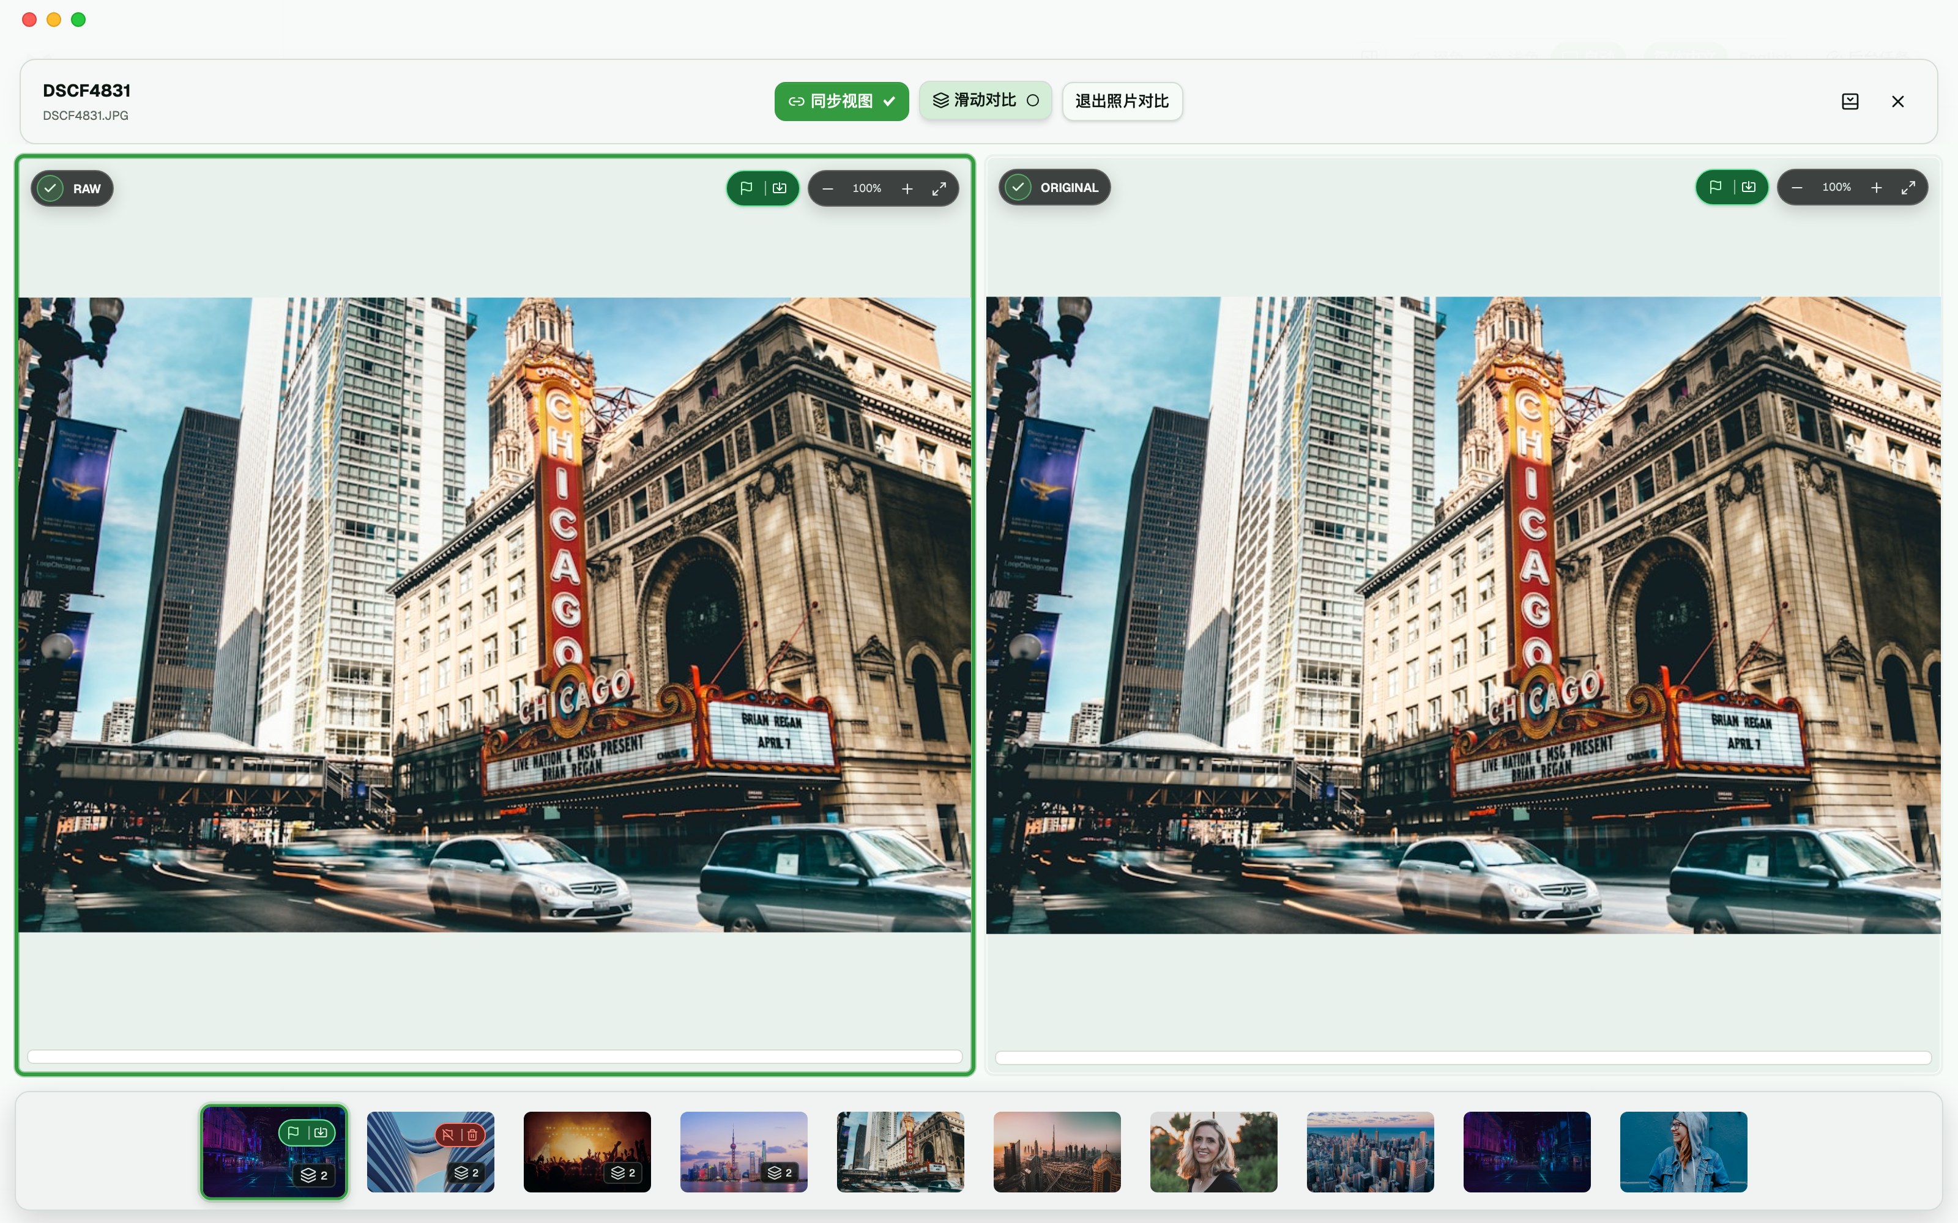Click the 退出照片对比 exit compare button
This screenshot has height=1223, width=1958.
1122,101
